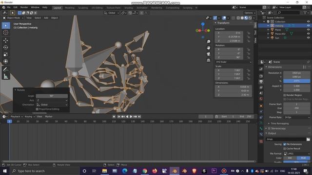Viewport: 312px width, 175px height.
Task: Select the Measure tool
Action: click(x=6, y=76)
